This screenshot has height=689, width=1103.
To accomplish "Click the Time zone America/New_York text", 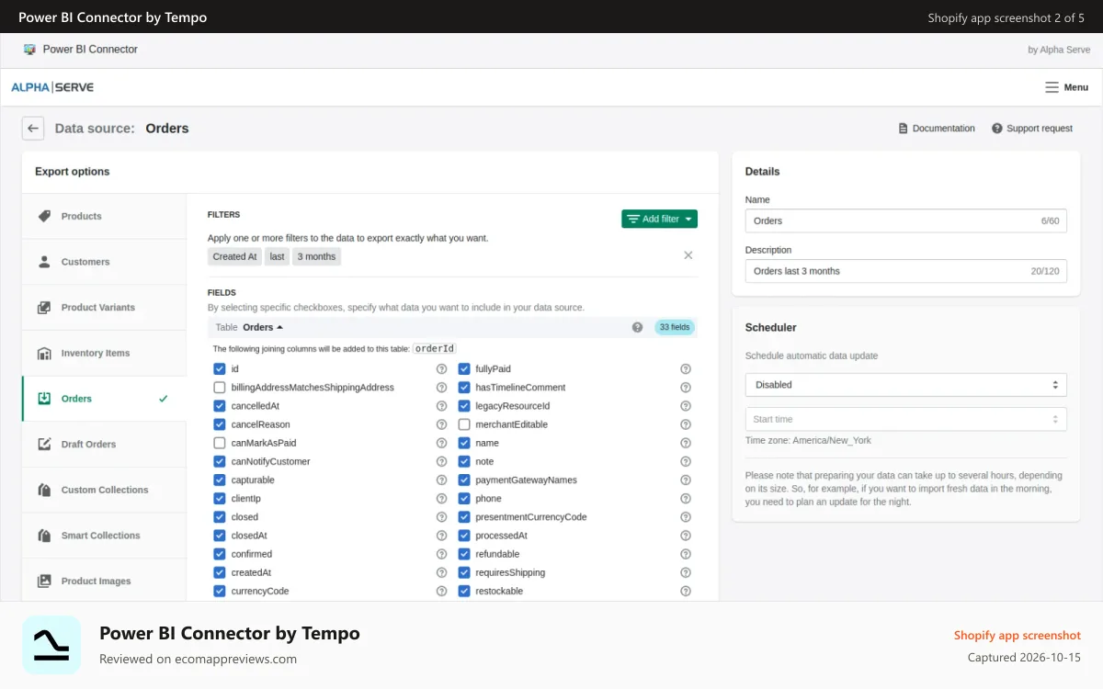I will coord(808,441).
